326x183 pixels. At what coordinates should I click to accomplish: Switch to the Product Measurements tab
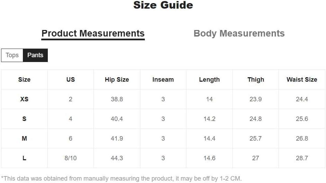pos(93,33)
